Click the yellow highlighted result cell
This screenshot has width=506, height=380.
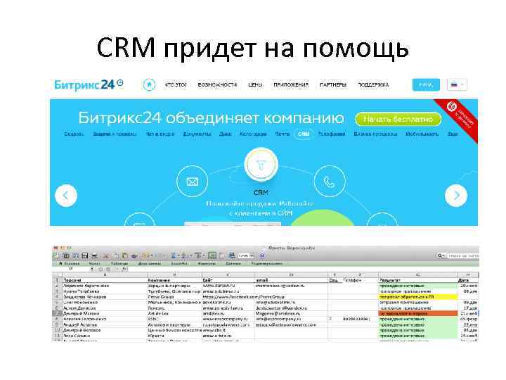418,297
